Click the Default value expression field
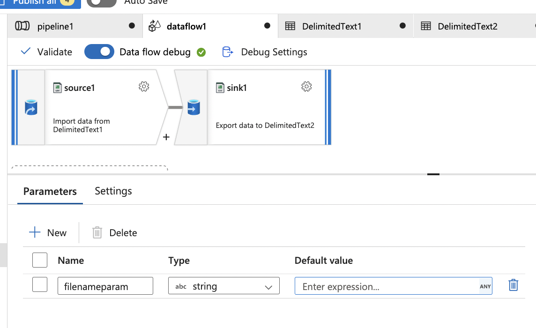 pos(387,286)
